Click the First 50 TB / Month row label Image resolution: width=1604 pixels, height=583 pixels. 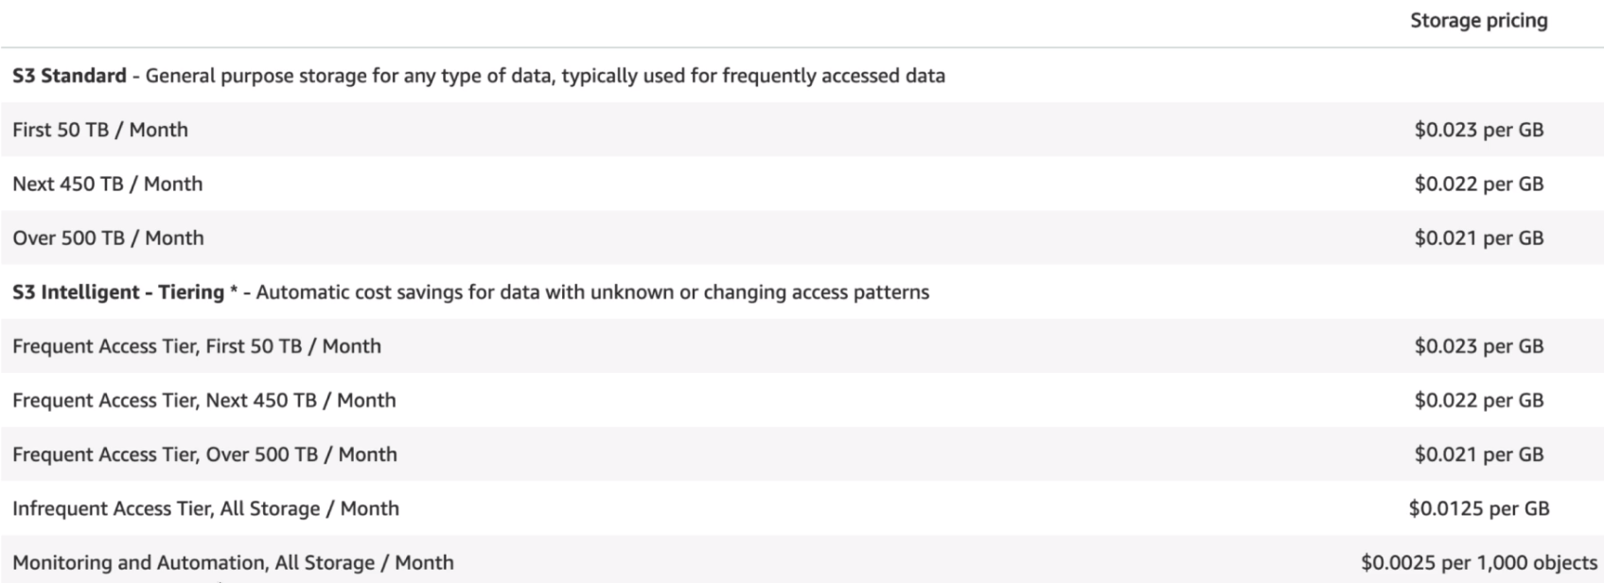100,130
